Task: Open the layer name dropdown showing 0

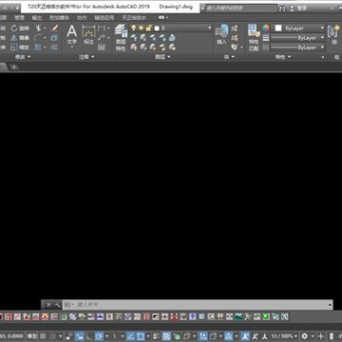Action: click(183, 28)
